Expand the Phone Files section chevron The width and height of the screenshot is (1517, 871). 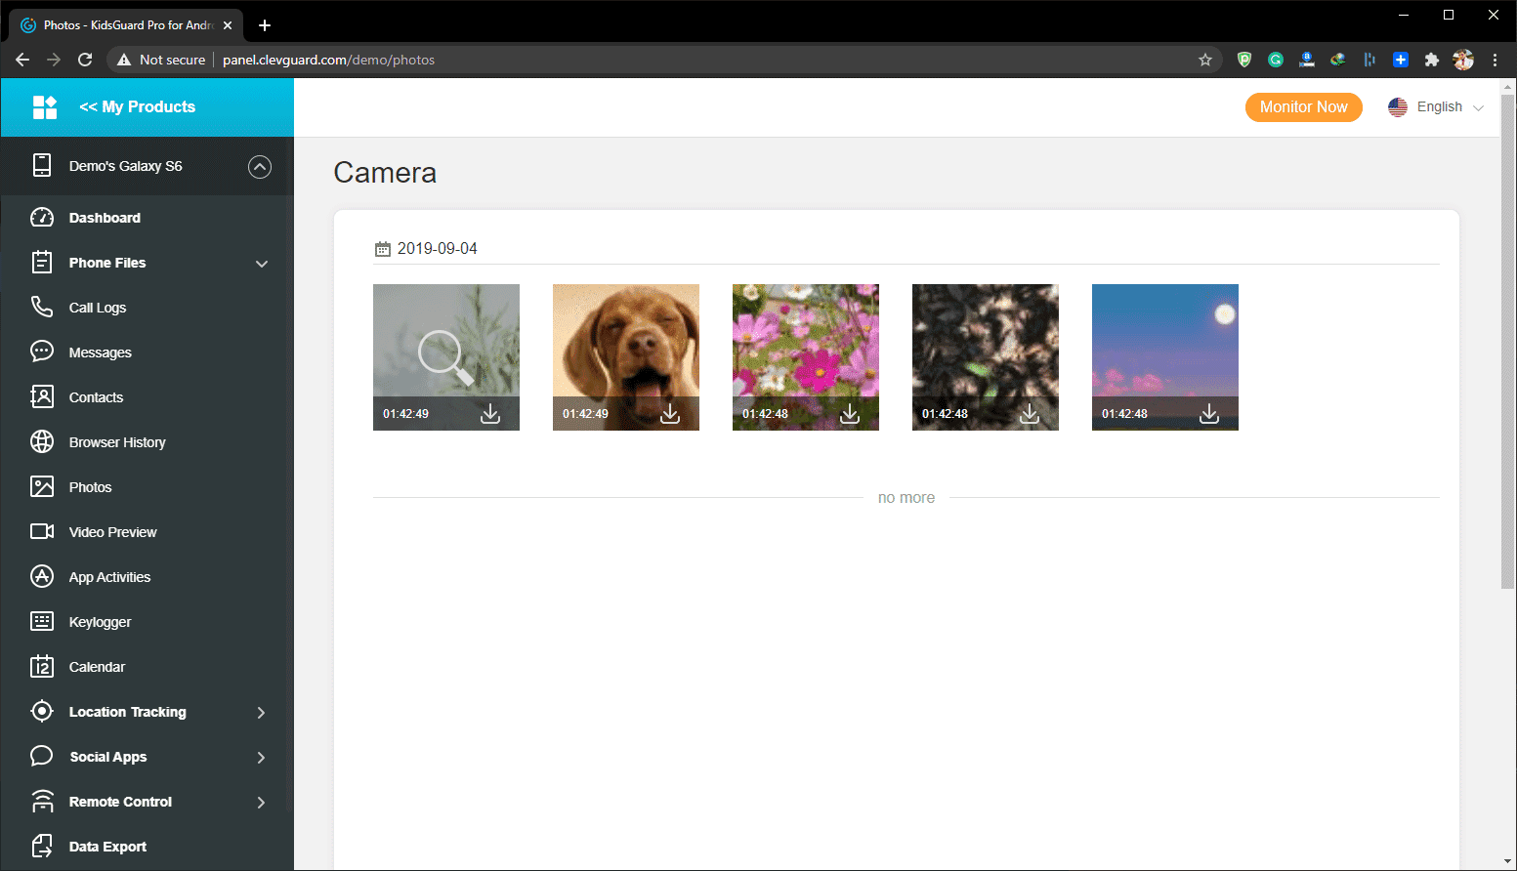[x=262, y=264]
